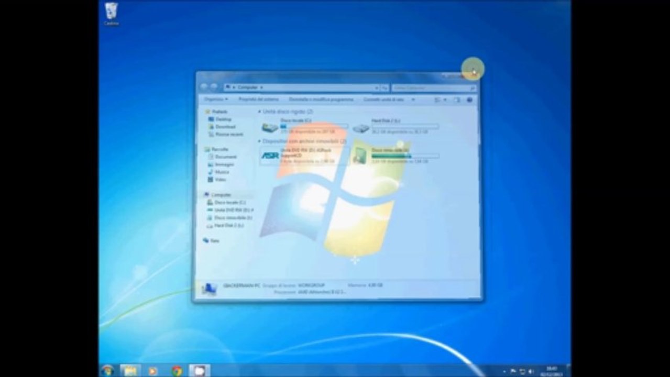The image size is (670, 377).
Task: Open Video library
Action: pyautogui.click(x=217, y=179)
